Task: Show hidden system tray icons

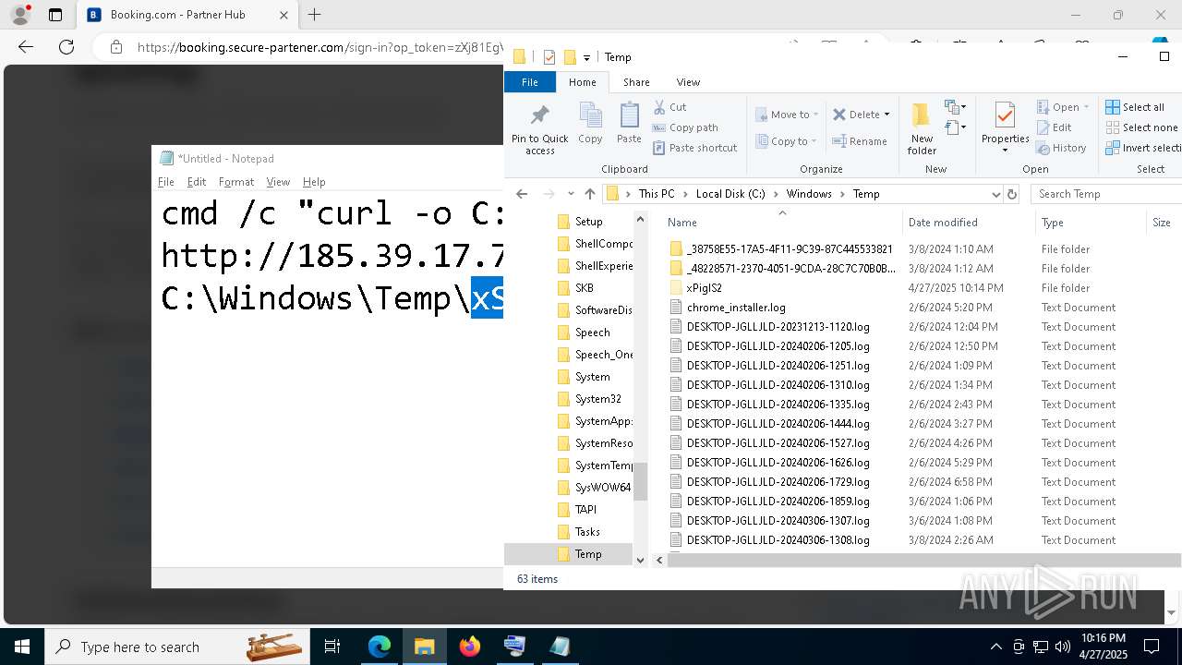Action: point(995,647)
